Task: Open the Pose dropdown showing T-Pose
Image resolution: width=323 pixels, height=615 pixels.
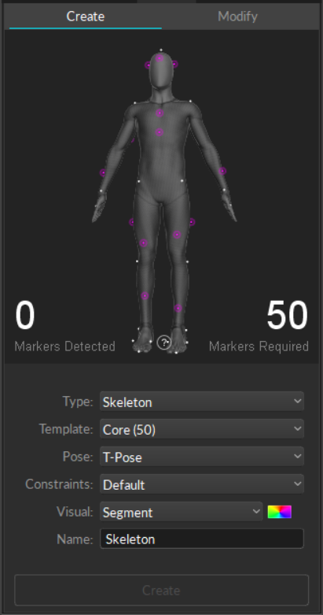Action: coord(202,457)
